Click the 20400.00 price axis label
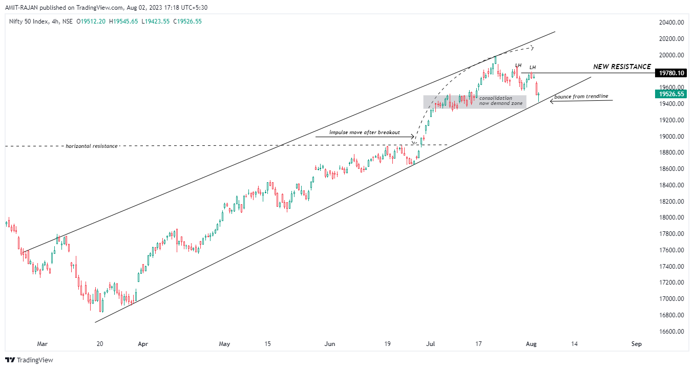Screen dimensions: 694x369 [672, 23]
